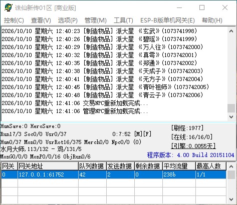237x205 pixels.
Task: Open the ESP-B版单机网关(E) menu
Action: click(167, 20)
